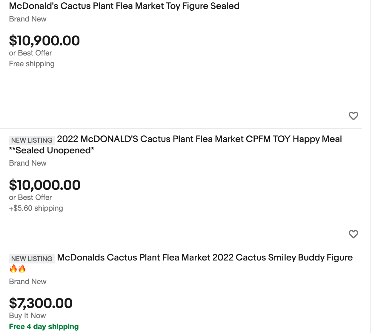Click the $10,900.00 price
This screenshot has width=375, height=333.
[x=44, y=41]
